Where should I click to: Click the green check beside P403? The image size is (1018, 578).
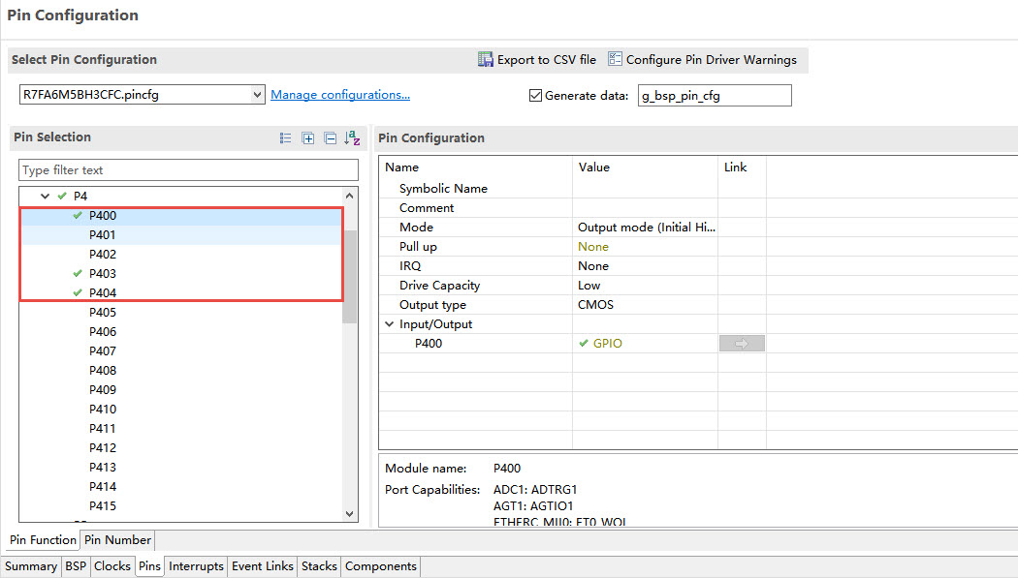pos(78,273)
